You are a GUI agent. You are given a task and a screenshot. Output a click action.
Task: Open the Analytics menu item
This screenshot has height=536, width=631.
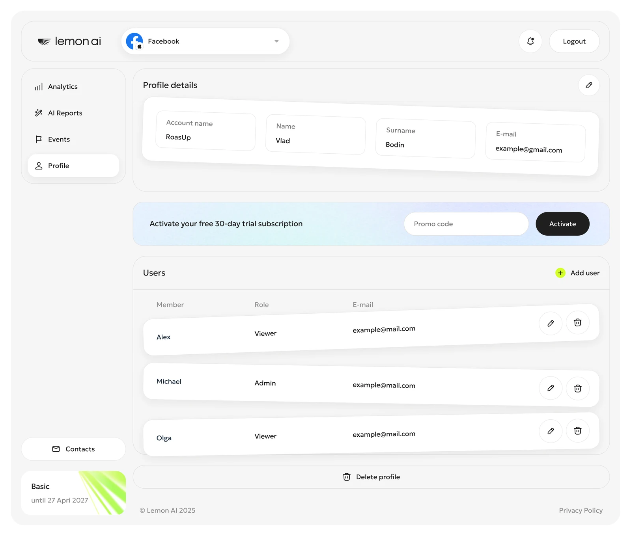click(73, 87)
